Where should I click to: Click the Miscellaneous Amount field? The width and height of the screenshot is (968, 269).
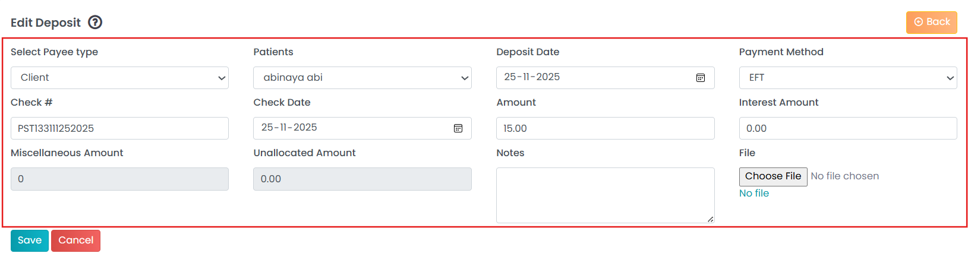pyautogui.click(x=119, y=179)
